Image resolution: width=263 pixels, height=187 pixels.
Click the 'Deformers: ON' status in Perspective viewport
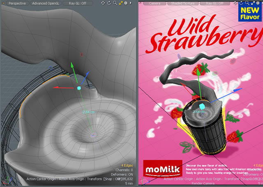click(x=122, y=174)
